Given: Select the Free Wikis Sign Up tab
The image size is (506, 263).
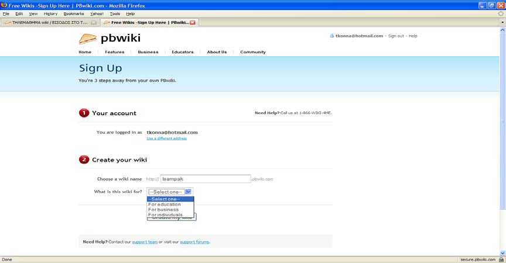Looking at the screenshot, I should click(149, 23).
